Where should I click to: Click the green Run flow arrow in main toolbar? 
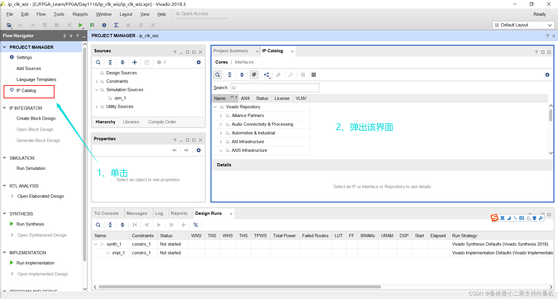click(x=81, y=25)
